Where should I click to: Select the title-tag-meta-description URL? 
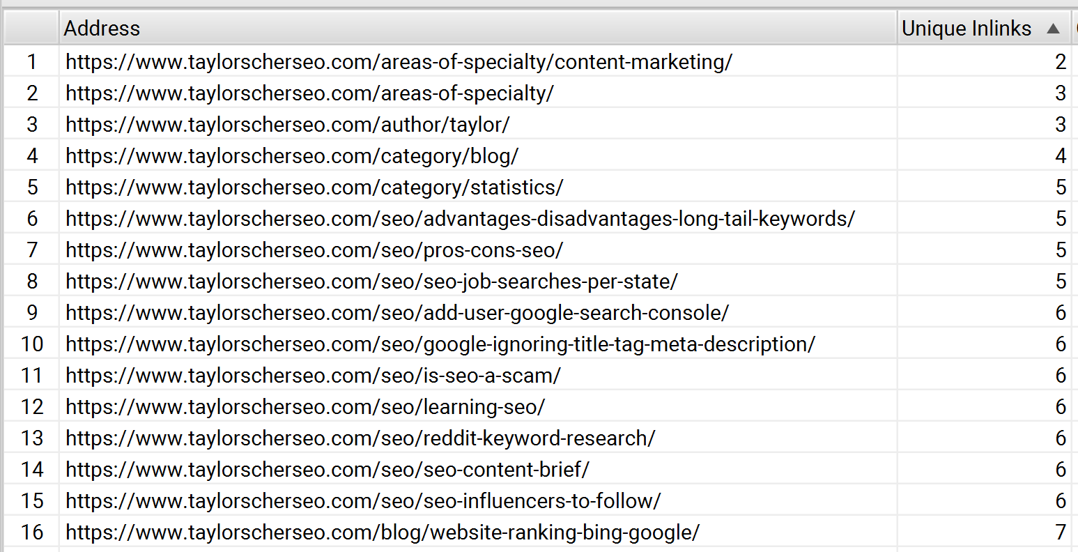point(440,344)
